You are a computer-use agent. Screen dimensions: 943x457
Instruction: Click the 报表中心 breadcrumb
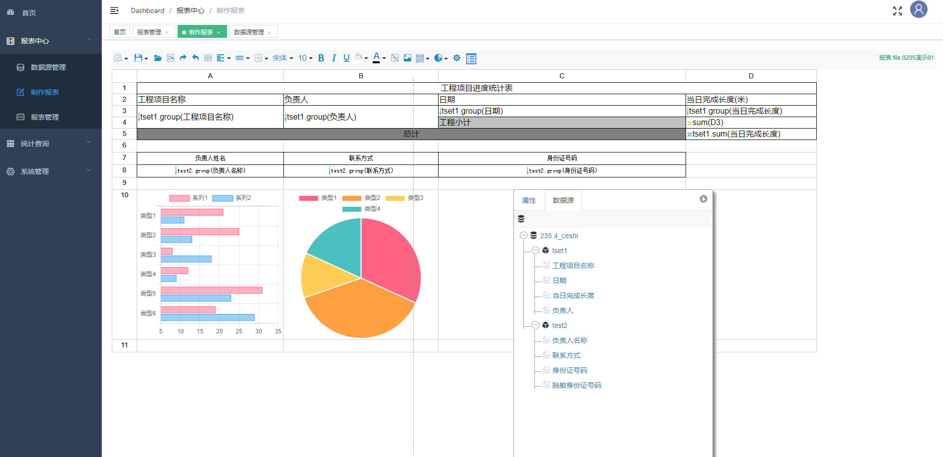click(190, 10)
